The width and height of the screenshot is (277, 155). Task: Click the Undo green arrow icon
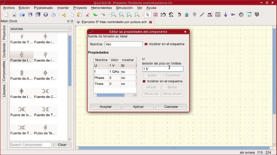[95, 15]
